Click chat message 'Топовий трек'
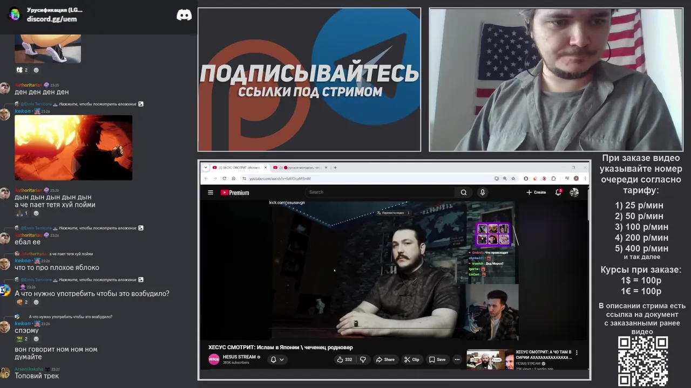This screenshot has height=388, width=691. [x=37, y=376]
